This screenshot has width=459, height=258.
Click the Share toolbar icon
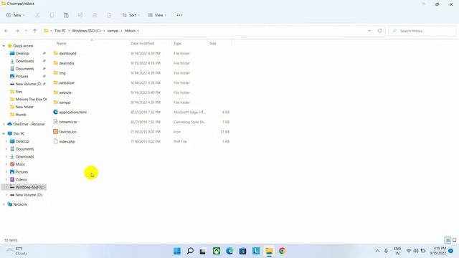(x=95, y=15)
